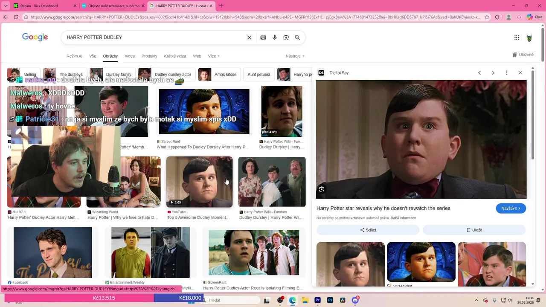Image resolution: width=546 pixels, height=307 pixels.
Task: Open the Facebook result thumbnail
Action: coord(52,252)
